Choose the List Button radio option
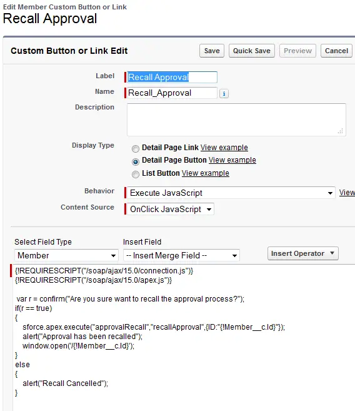Image resolution: width=355 pixels, height=411 pixels. click(136, 175)
